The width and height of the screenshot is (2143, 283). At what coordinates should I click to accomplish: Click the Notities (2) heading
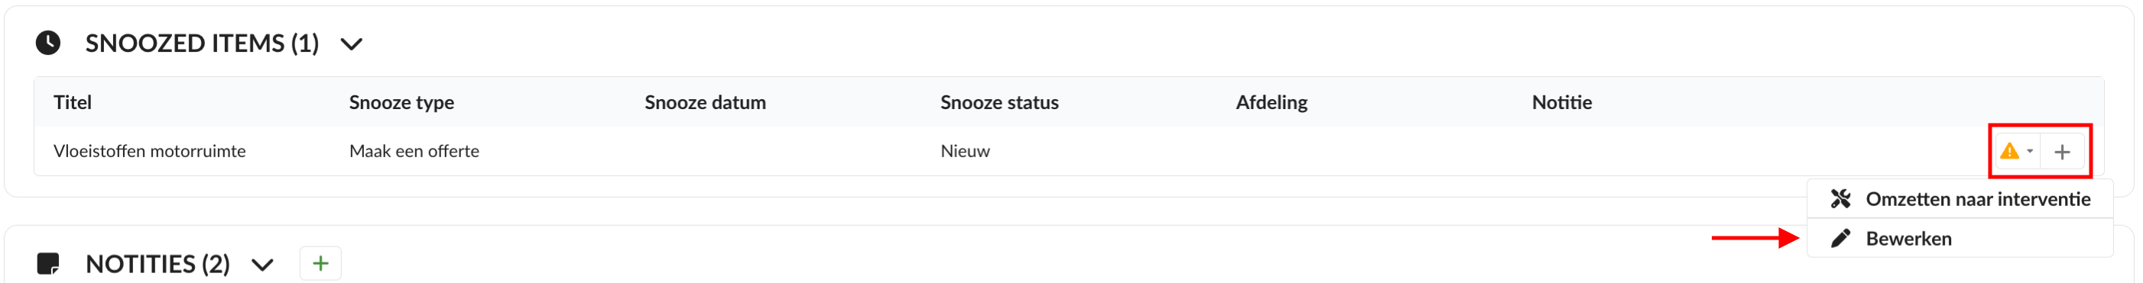pyautogui.click(x=158, y=265)
